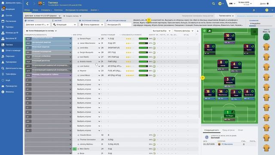Screen dimensions: 275x155
Task: Click the user profile icon in the tab bar
Action: click(x=254, y=10)
